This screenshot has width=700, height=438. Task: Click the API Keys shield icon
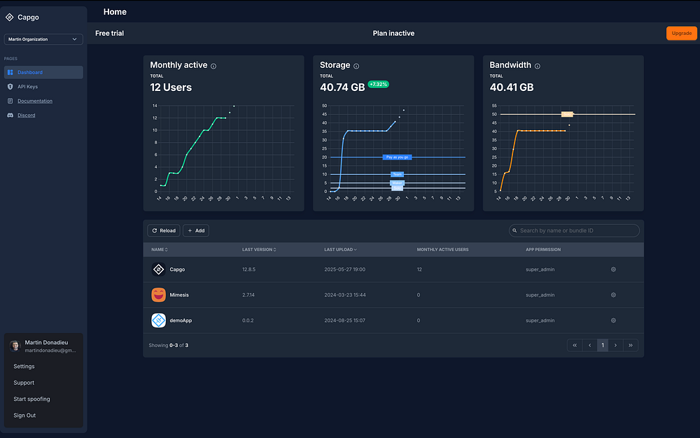click(10, 87)
